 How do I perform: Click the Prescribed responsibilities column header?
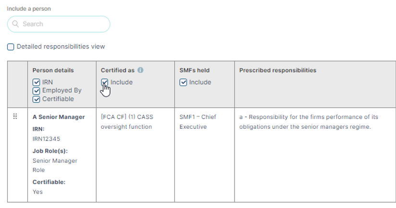click(278, 70)
